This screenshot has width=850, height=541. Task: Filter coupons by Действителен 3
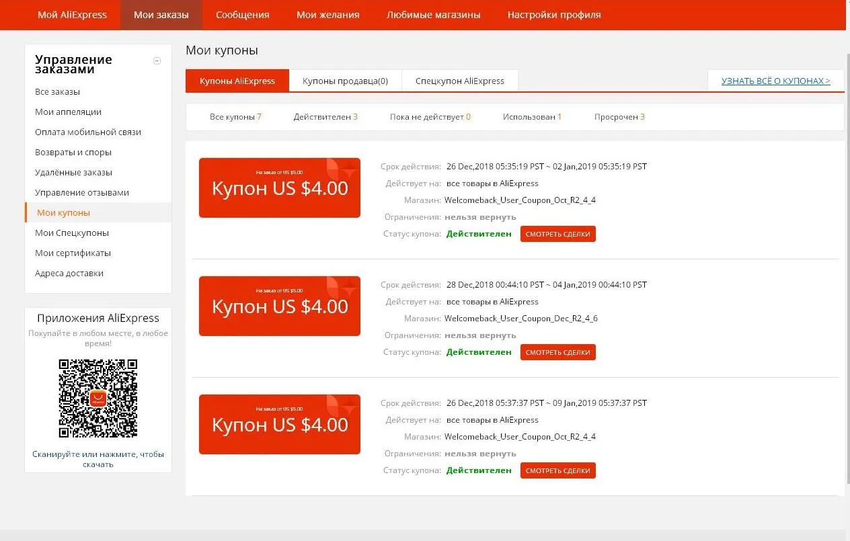(x=325, y=117)
